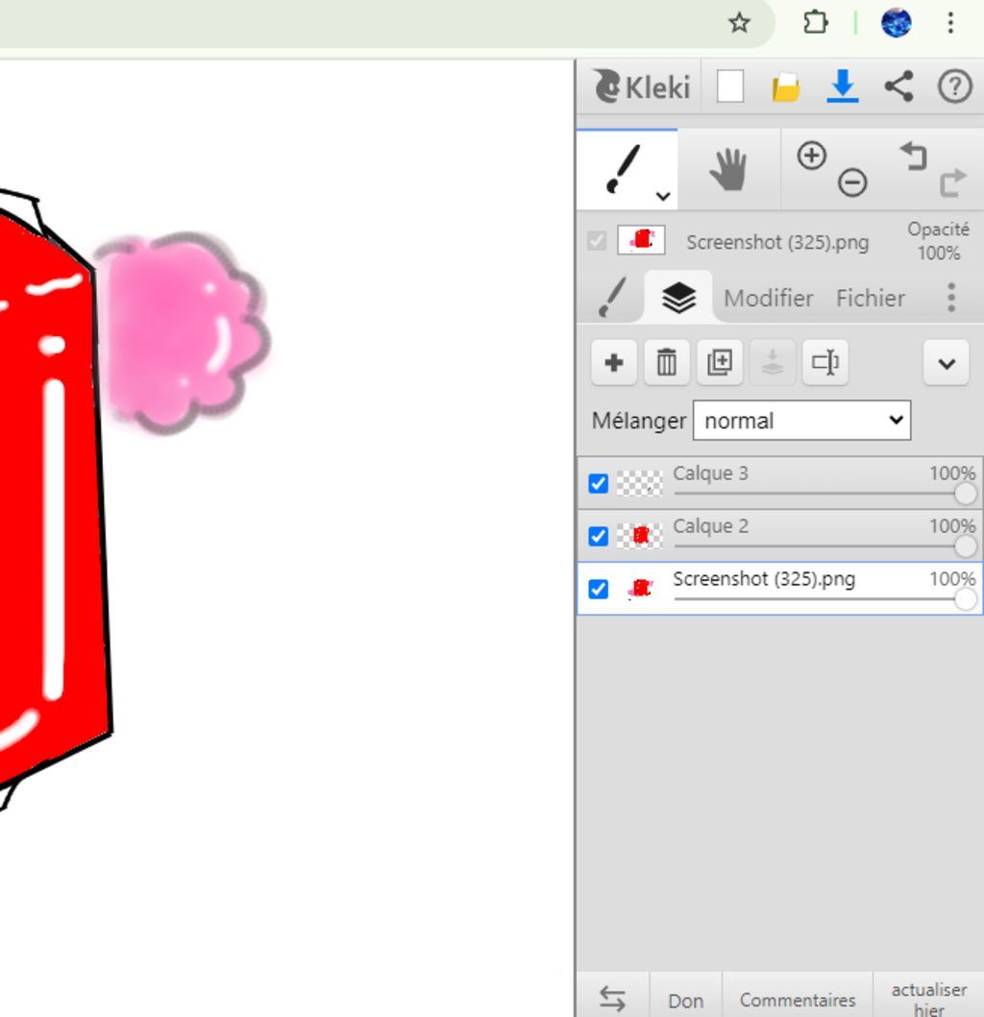Open the three-dot more options menu

950,298
